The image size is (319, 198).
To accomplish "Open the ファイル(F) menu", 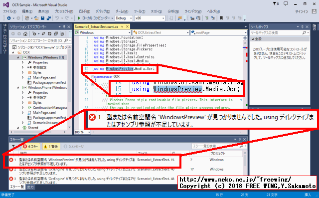I will 10,11.
